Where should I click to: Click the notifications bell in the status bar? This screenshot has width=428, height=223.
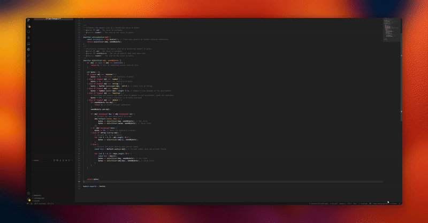(399, 204)
